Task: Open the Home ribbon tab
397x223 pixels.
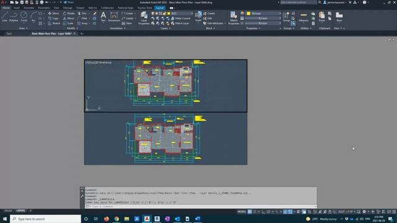Action: click(6, 8)
